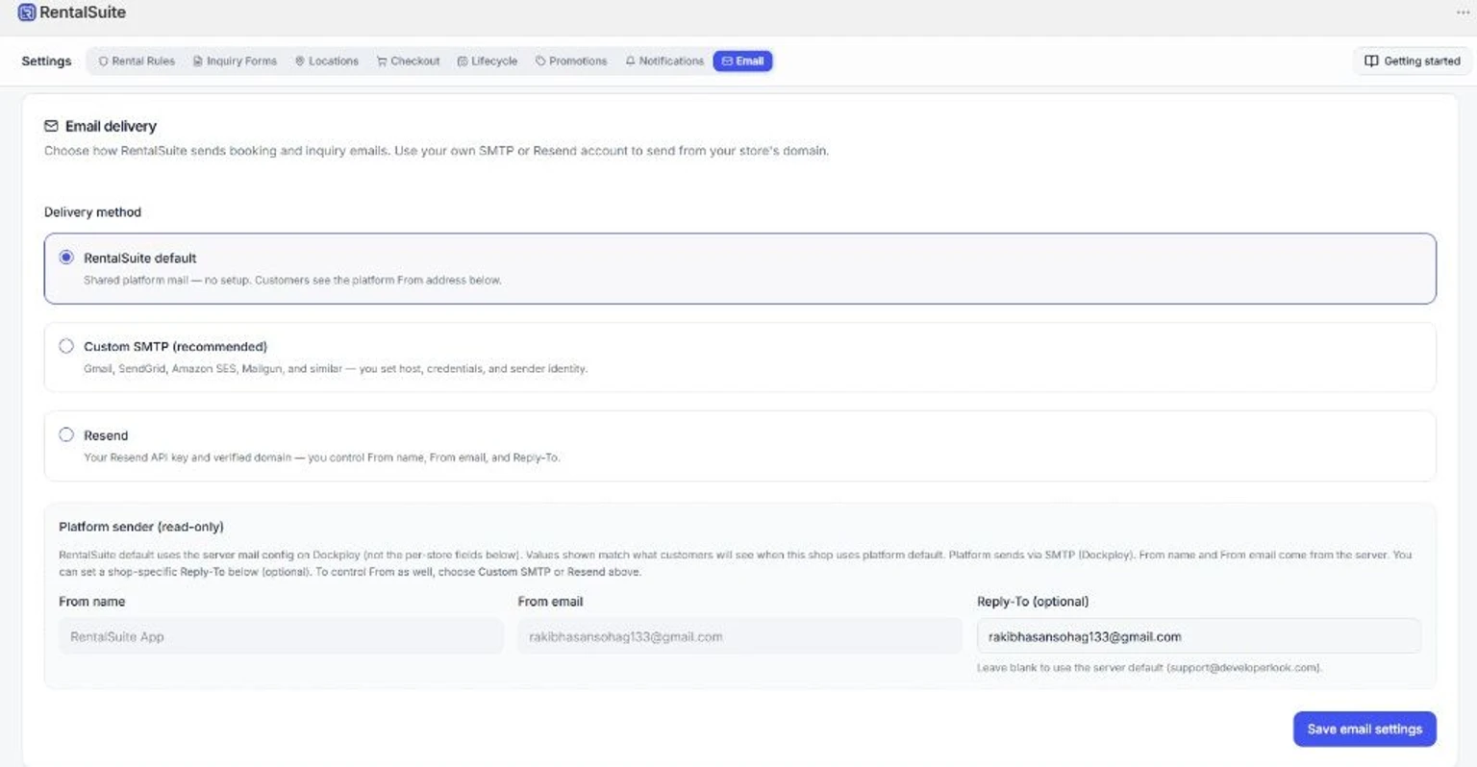Select the active Email tab
1477x767 pixels.
pos(742,61)
